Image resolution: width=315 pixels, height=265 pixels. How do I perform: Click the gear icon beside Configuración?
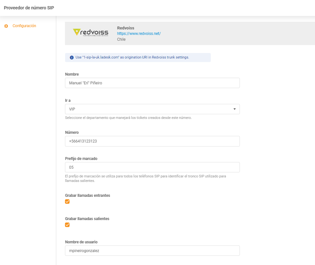pyautogui.click(x=6, y=26)
